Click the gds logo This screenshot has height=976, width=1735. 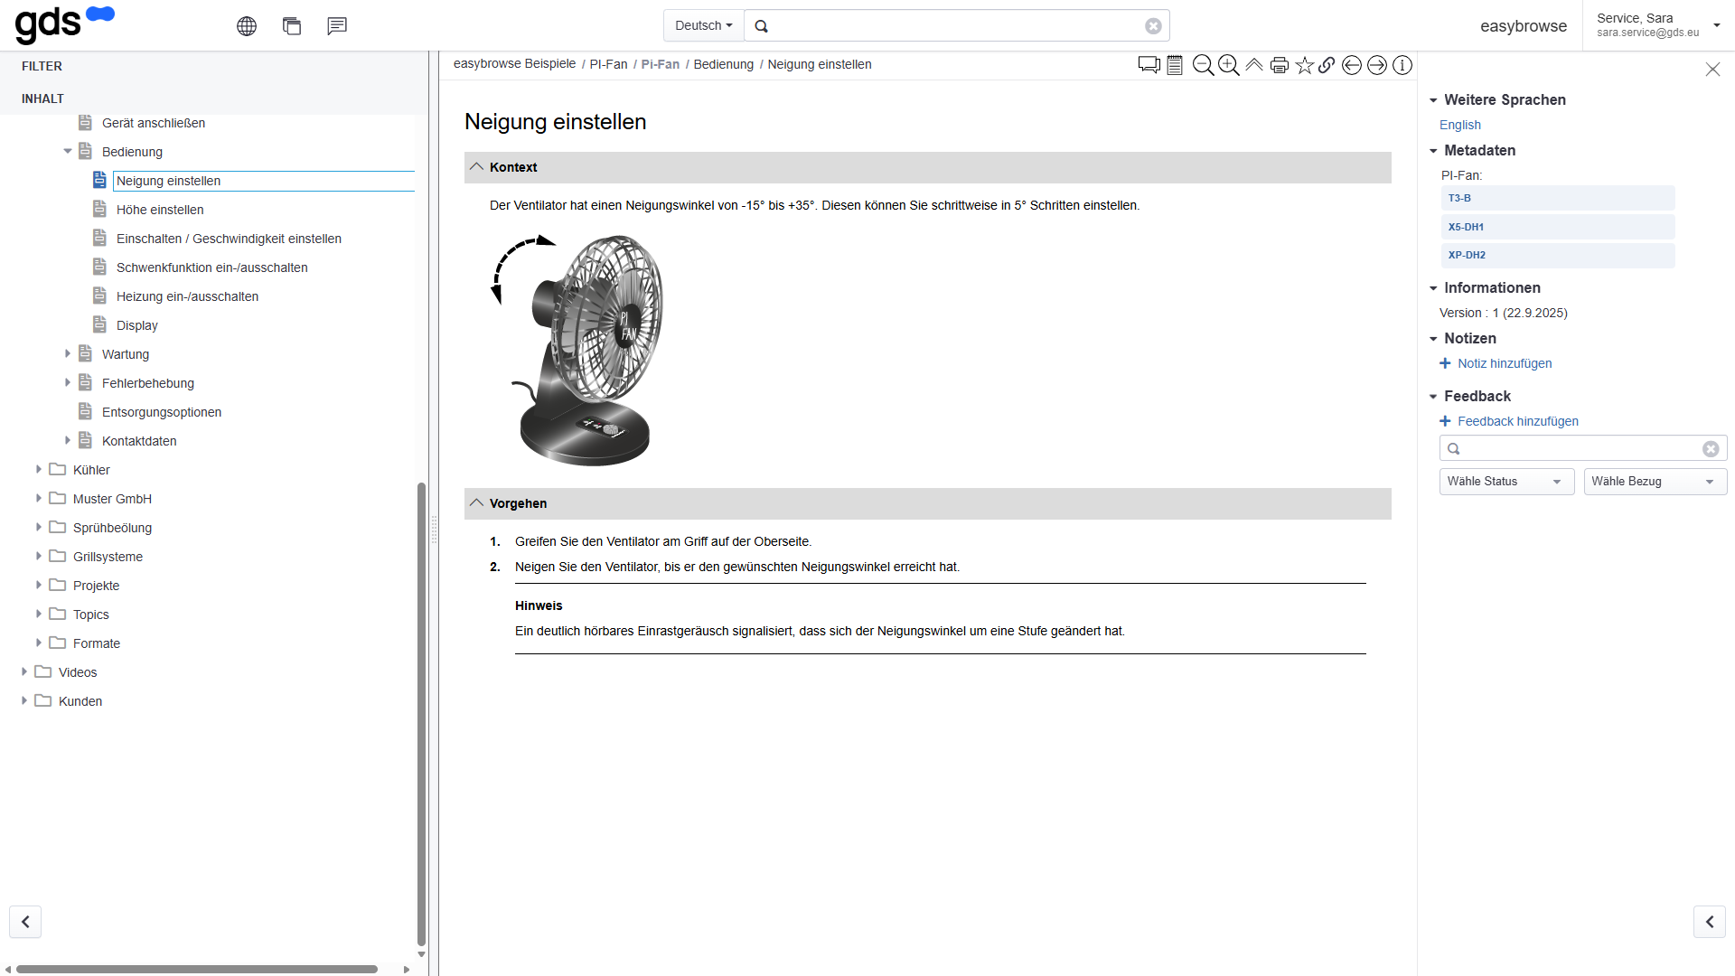[x=64, y=24]
